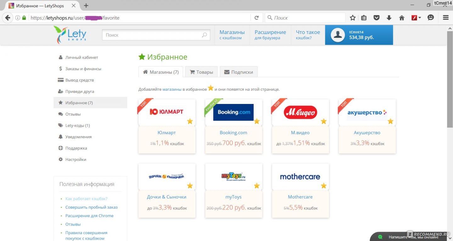Switch to the Подписки tab
This screenshot has height=241, width=453.
click(x=238, y=72)
